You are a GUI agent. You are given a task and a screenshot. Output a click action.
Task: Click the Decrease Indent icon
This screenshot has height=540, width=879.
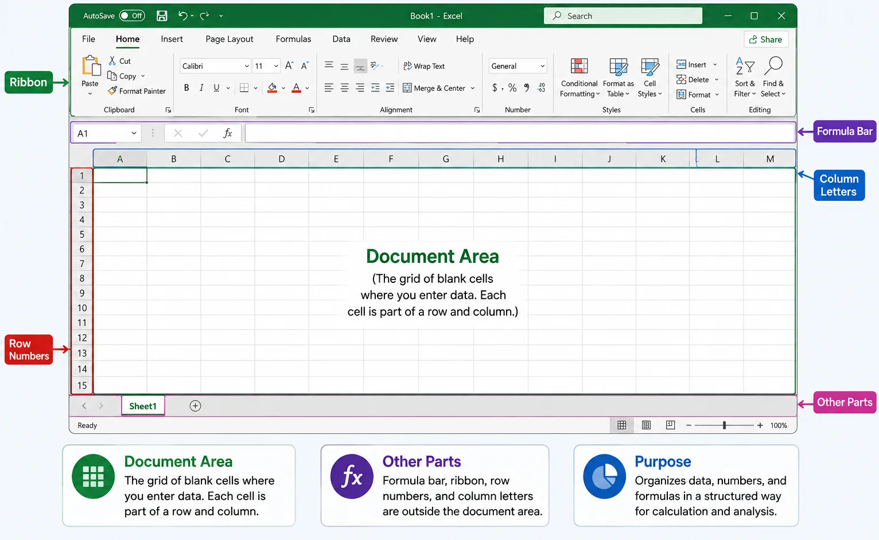[375, 88]
